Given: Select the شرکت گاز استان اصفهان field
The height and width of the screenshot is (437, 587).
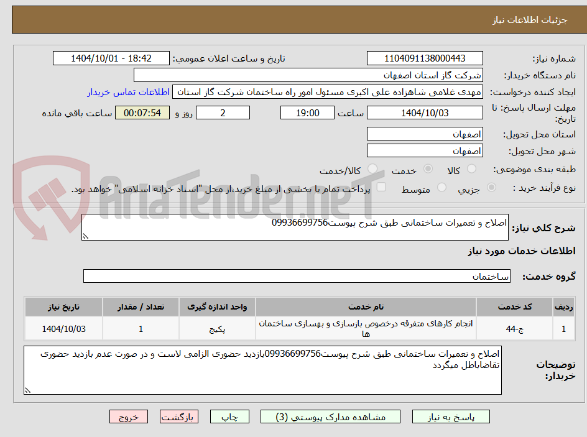Looking at the screenshot, I should point(309,75).
